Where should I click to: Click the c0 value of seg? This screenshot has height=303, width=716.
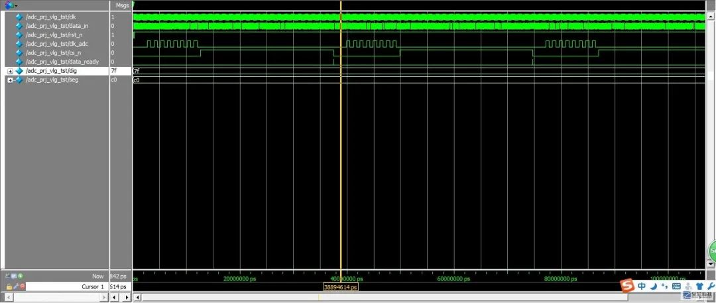point(114,80)
